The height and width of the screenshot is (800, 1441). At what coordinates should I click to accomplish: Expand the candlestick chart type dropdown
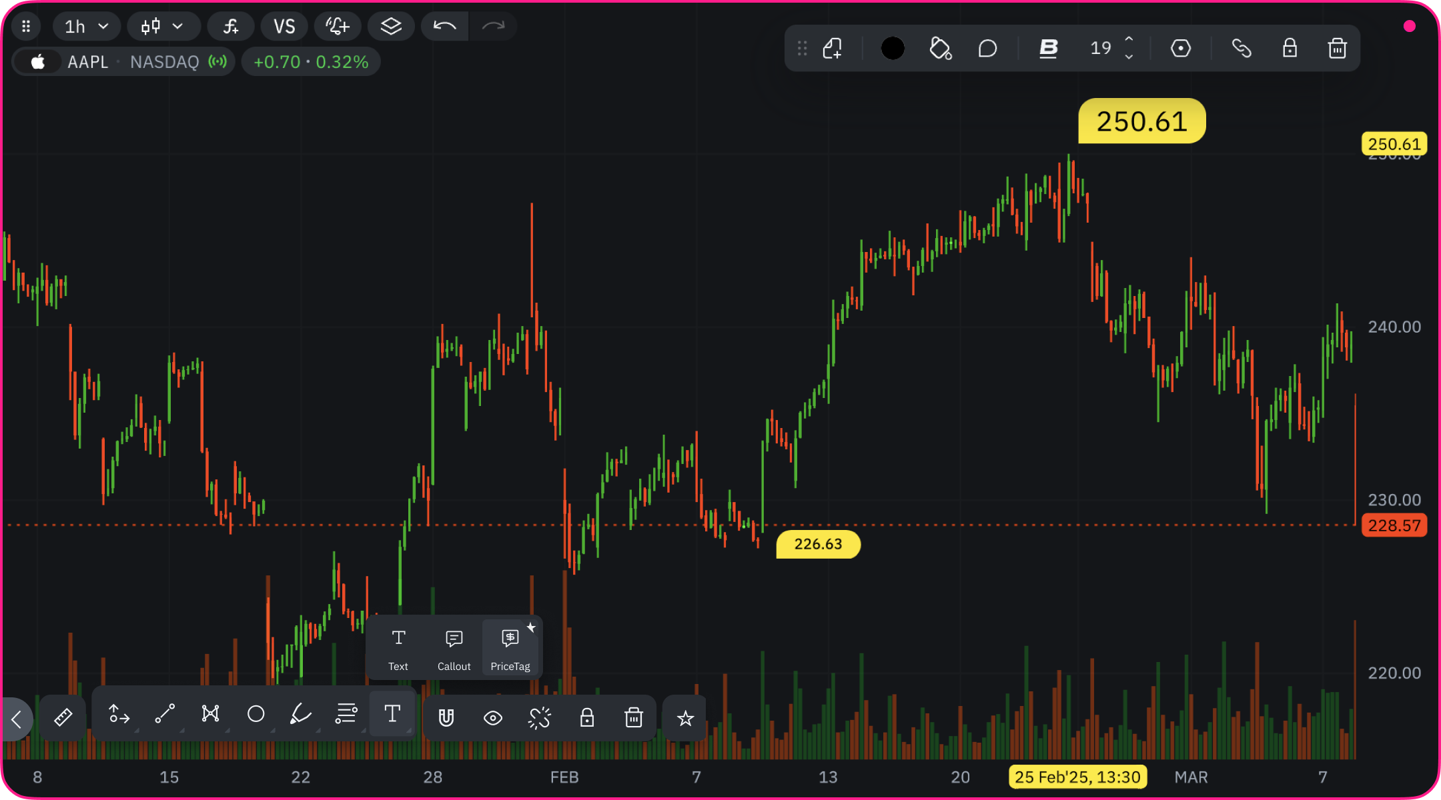[x=163, y=27]
